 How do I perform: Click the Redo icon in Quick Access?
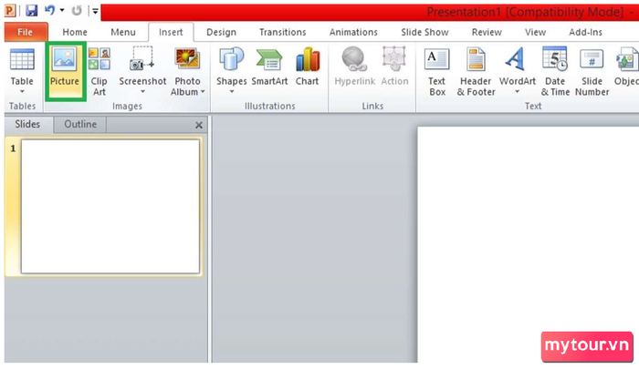(77, 10)
